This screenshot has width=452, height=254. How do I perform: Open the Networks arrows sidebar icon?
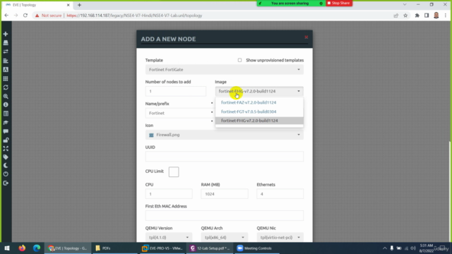pyautogui.click(x=6, y=52)
